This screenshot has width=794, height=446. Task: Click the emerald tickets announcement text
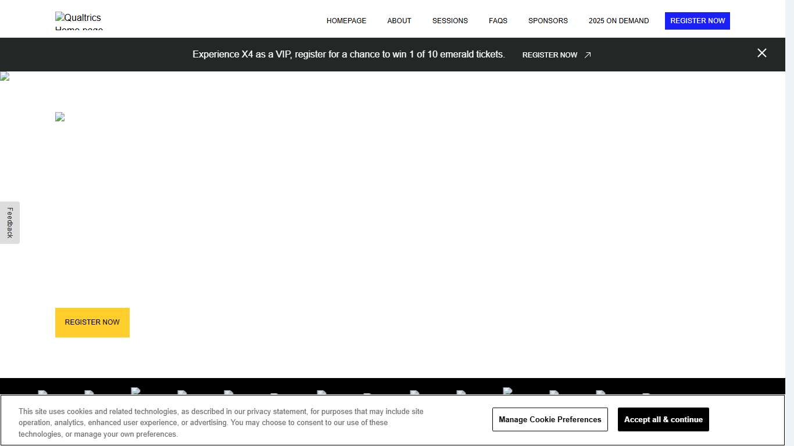[349, 55]
